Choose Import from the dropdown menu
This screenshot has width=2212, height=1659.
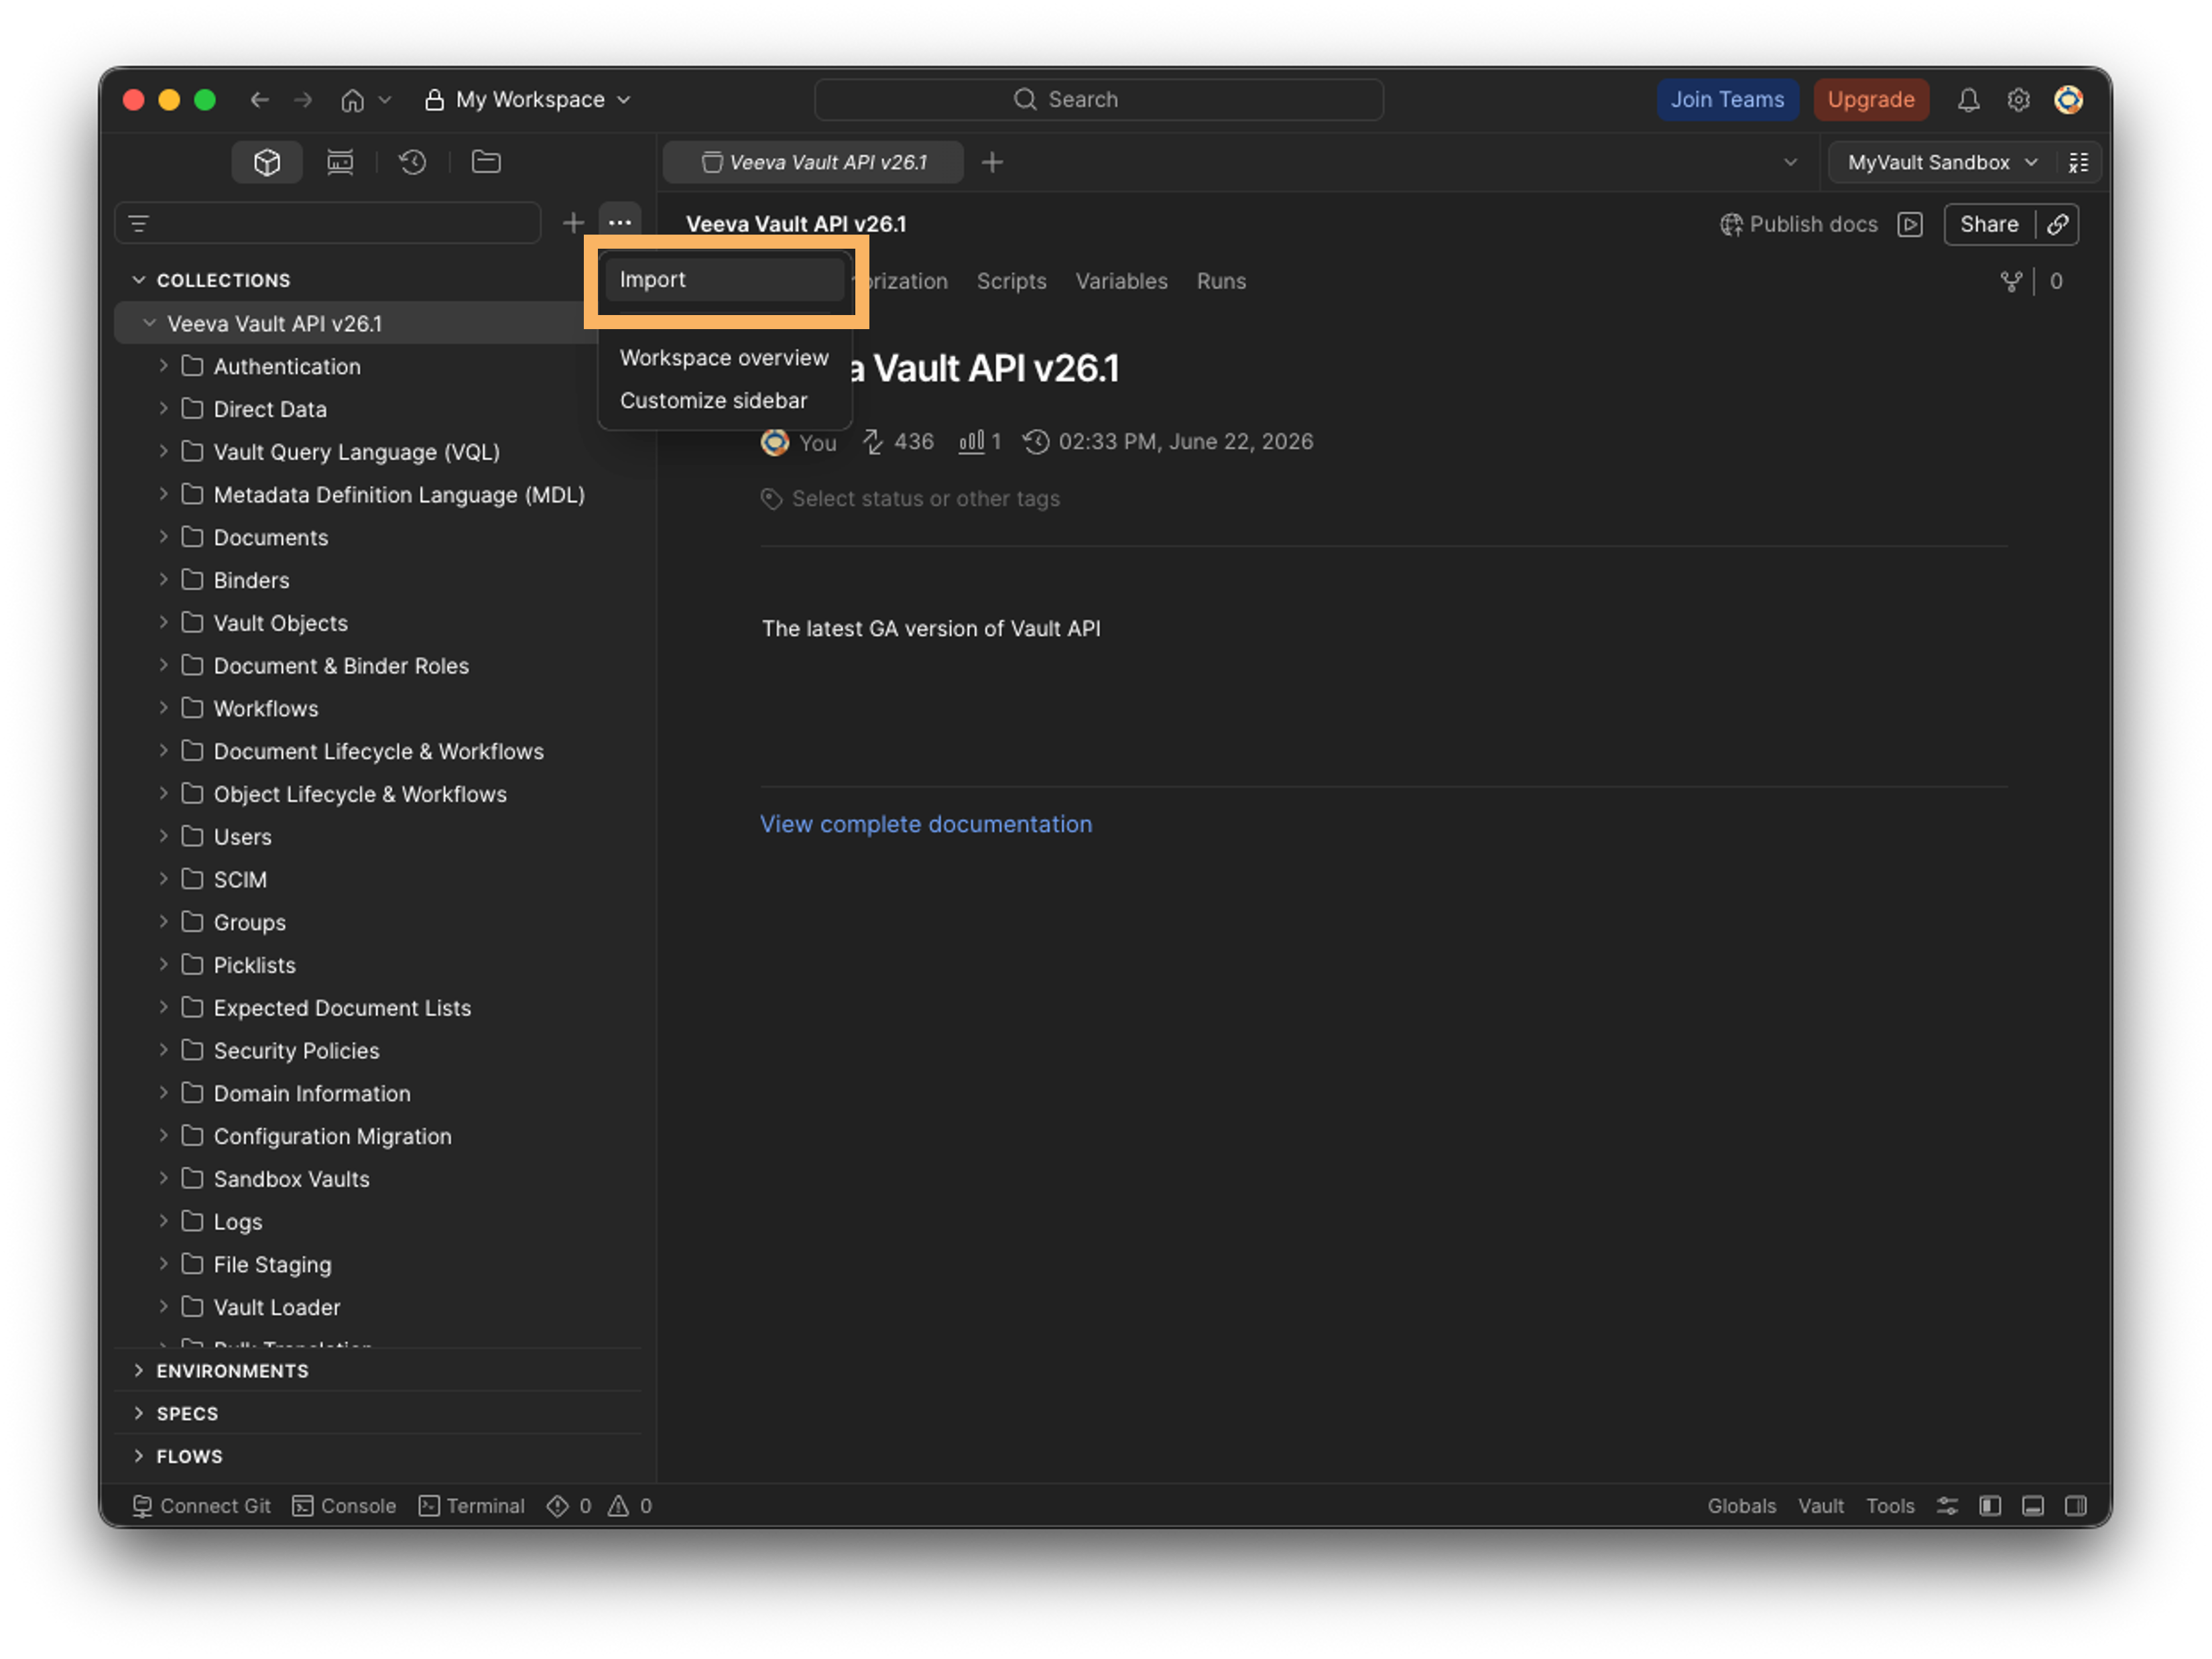point(725,279)
